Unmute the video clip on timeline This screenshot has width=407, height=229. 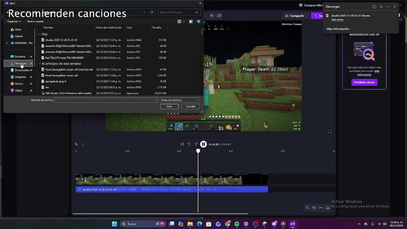(82, 179)
